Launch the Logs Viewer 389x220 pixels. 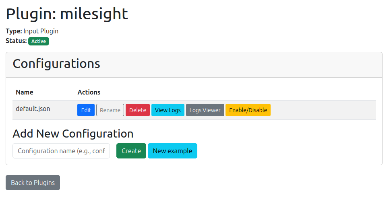pyautogui.click(x=205, y=110)
